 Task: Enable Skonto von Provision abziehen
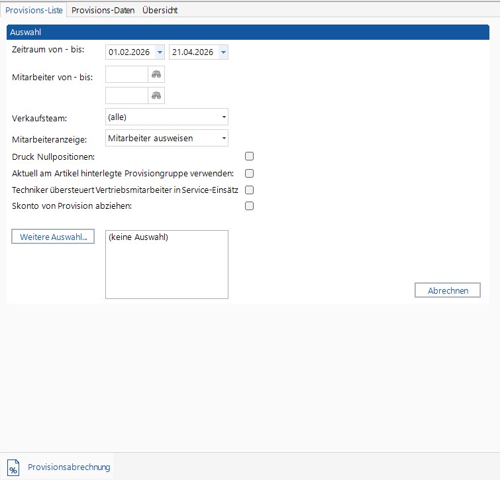point(250,206)
